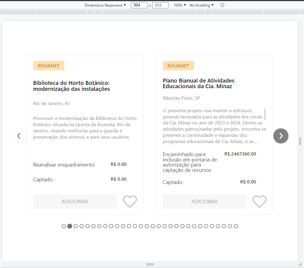Jump to the last slide via final pagination dot
This screenshot has width=304, height=268.
235,226
